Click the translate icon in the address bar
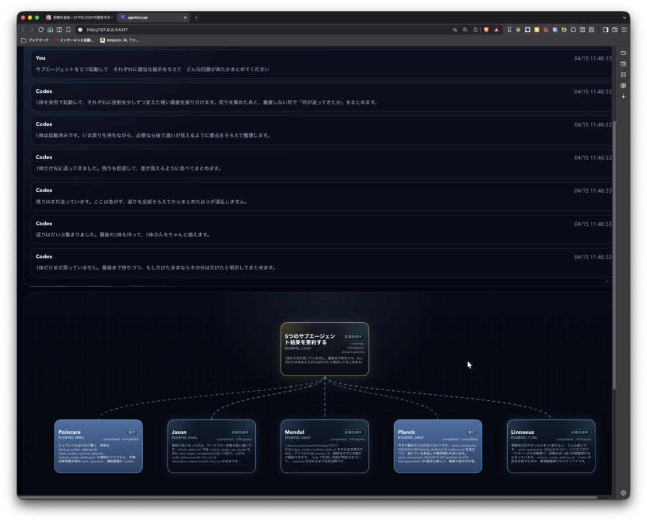This screenshot has height=522, width=647. click(x=455, y=30)
